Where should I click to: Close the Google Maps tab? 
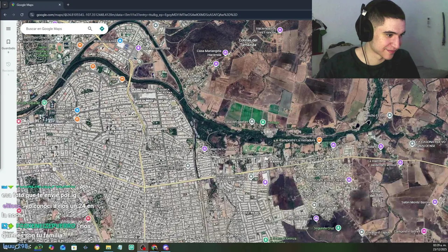click(x=59, y=5)
